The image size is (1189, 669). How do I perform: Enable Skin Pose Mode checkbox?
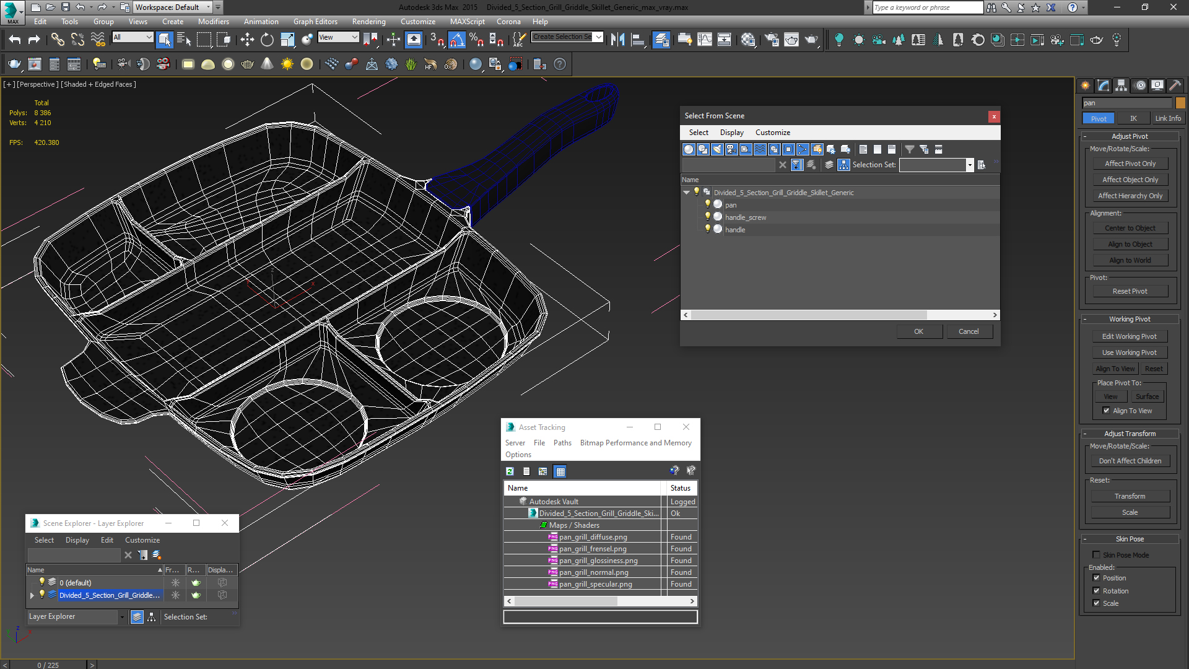tap(1096, 554)
